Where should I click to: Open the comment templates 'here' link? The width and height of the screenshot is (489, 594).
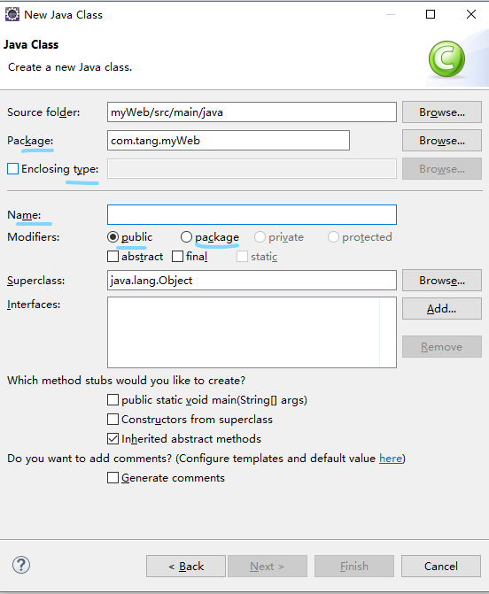coord(391,459)
